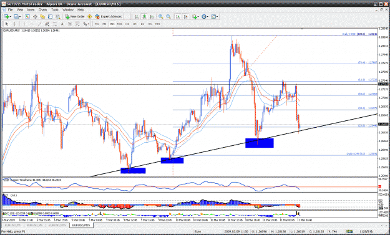Toggle the Data Window icon

click(x=35, y=16)
